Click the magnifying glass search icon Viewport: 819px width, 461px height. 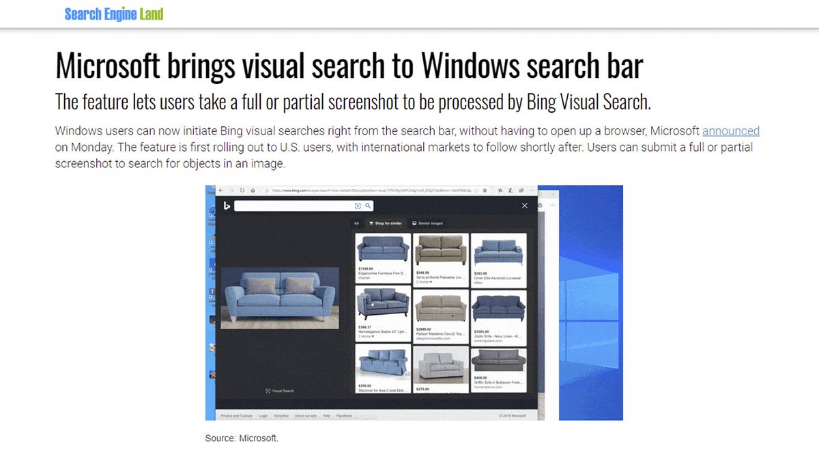click(367, 205)
